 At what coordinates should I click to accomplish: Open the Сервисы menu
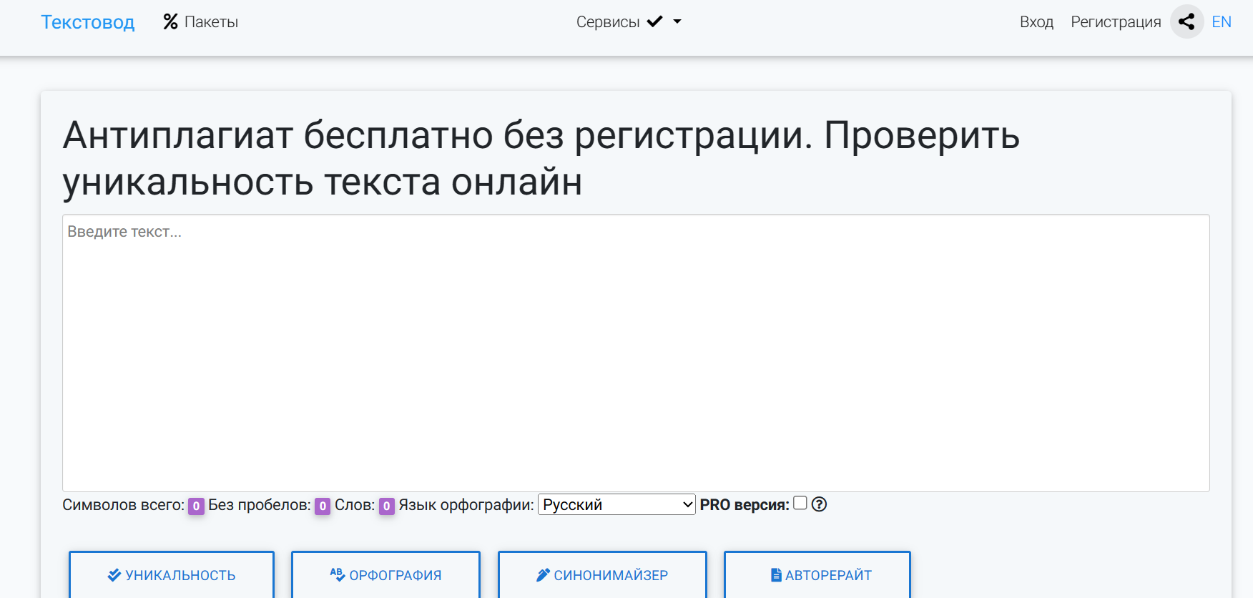[x=608, y=22]
